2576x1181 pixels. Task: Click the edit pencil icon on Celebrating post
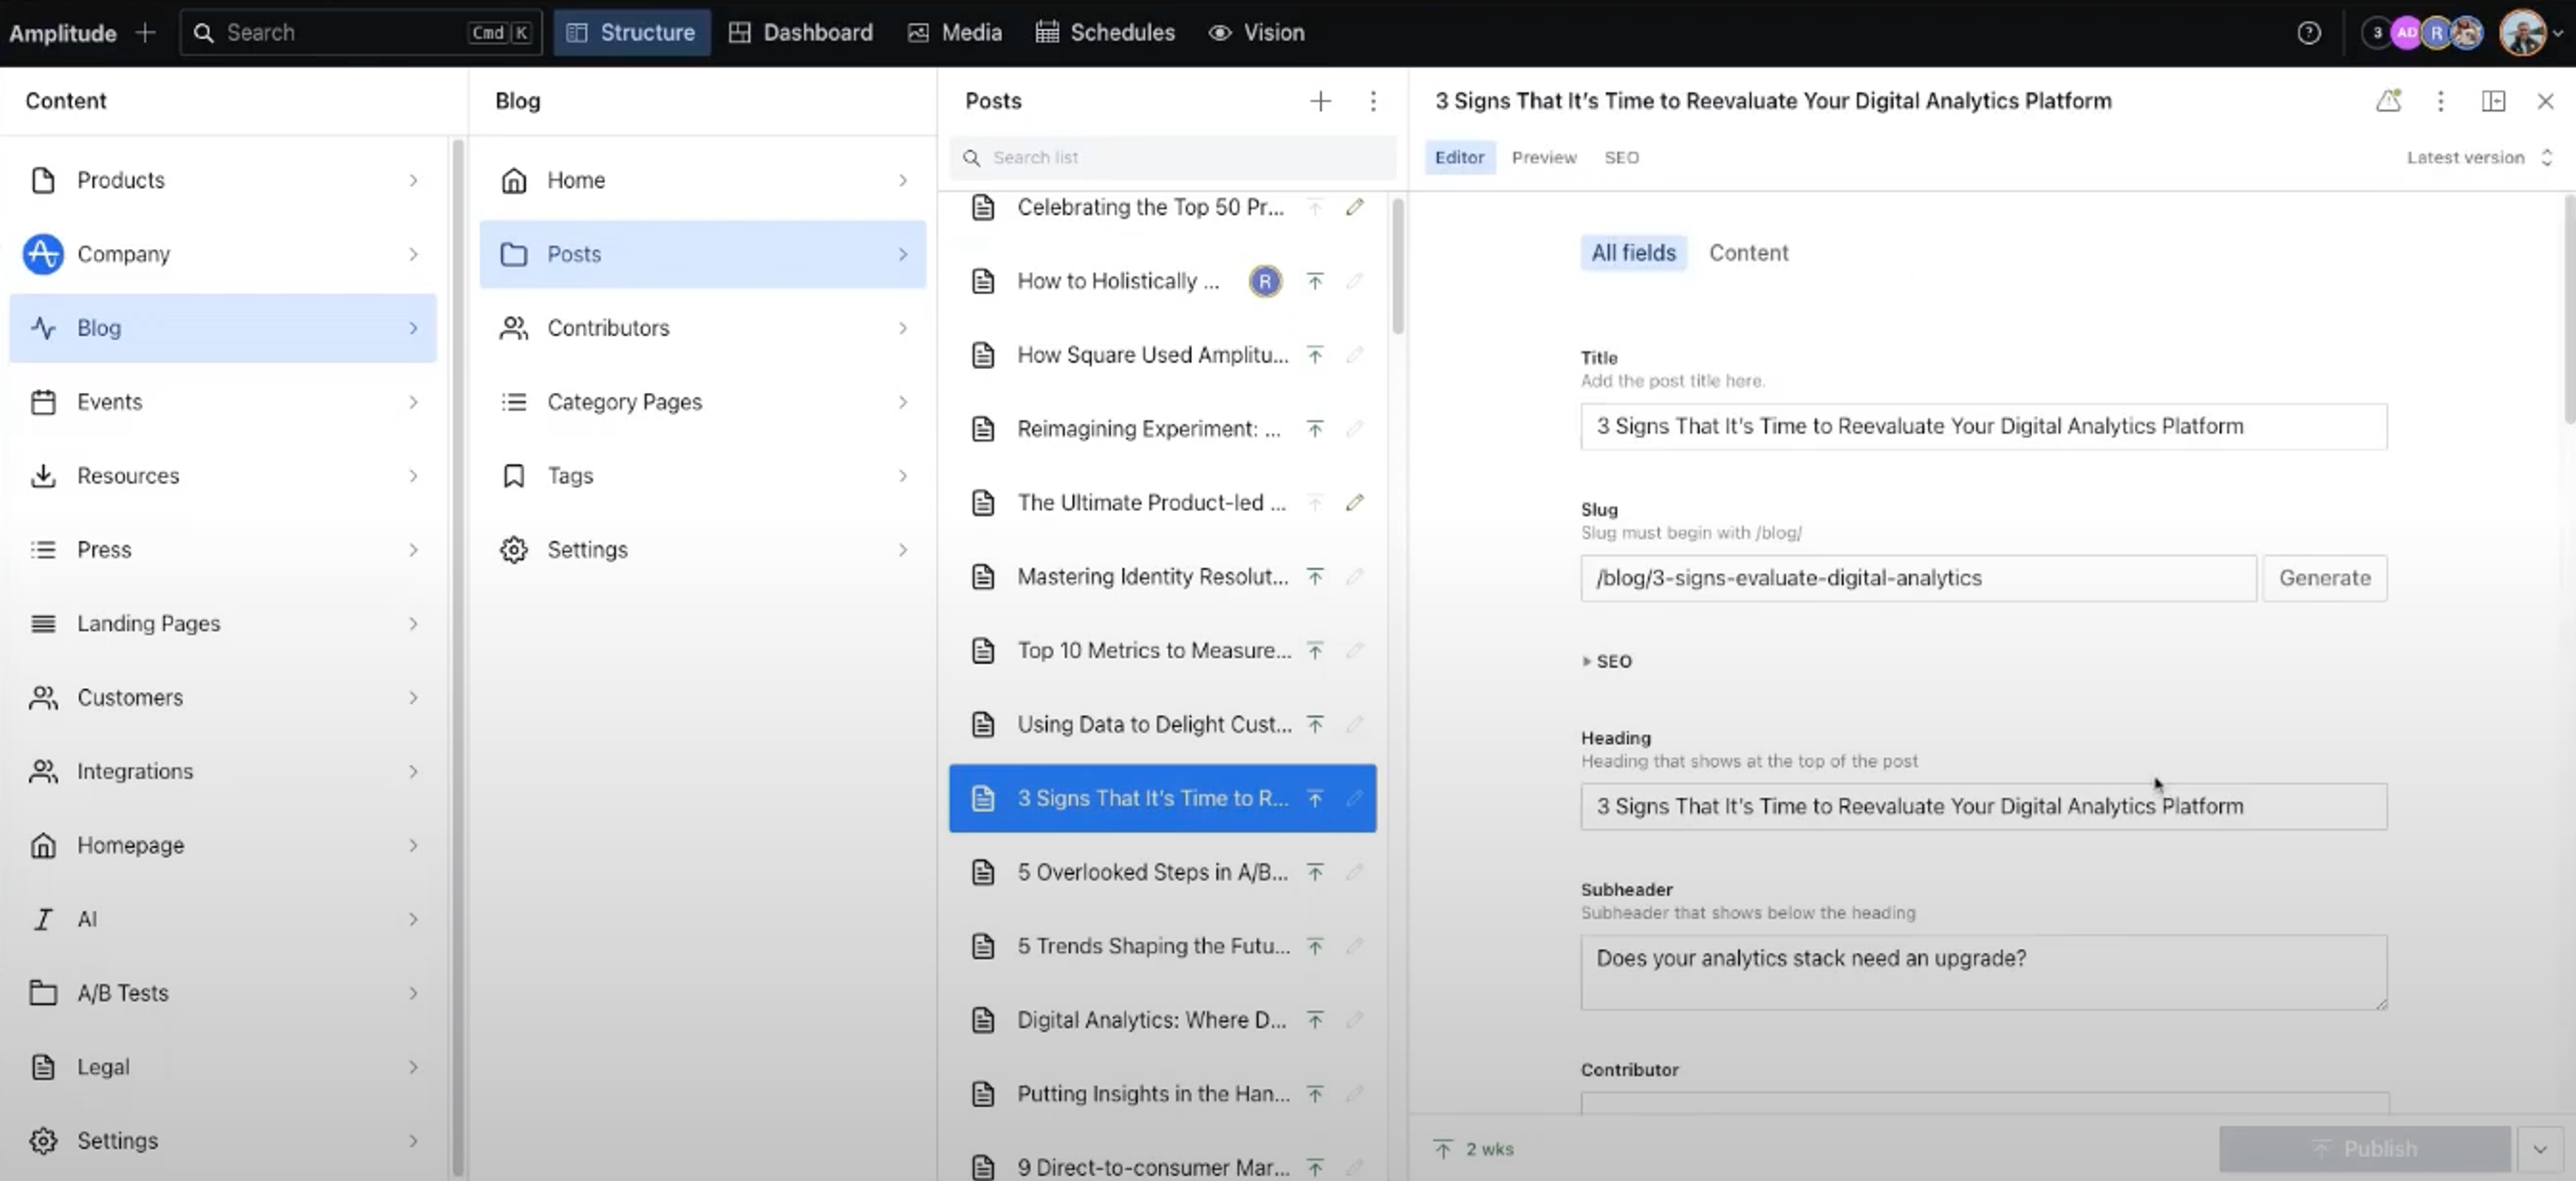[1355, 205]
